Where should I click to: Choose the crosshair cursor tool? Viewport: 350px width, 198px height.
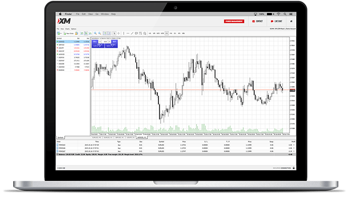pos(118,34)
